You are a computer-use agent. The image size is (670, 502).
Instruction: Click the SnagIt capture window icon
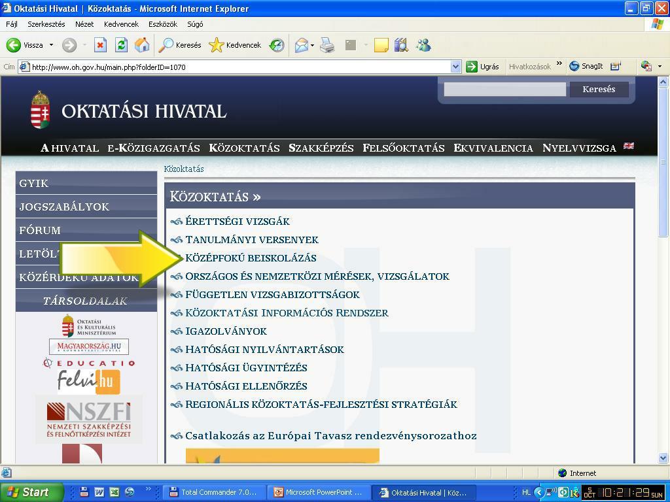(x=615, y=66)
